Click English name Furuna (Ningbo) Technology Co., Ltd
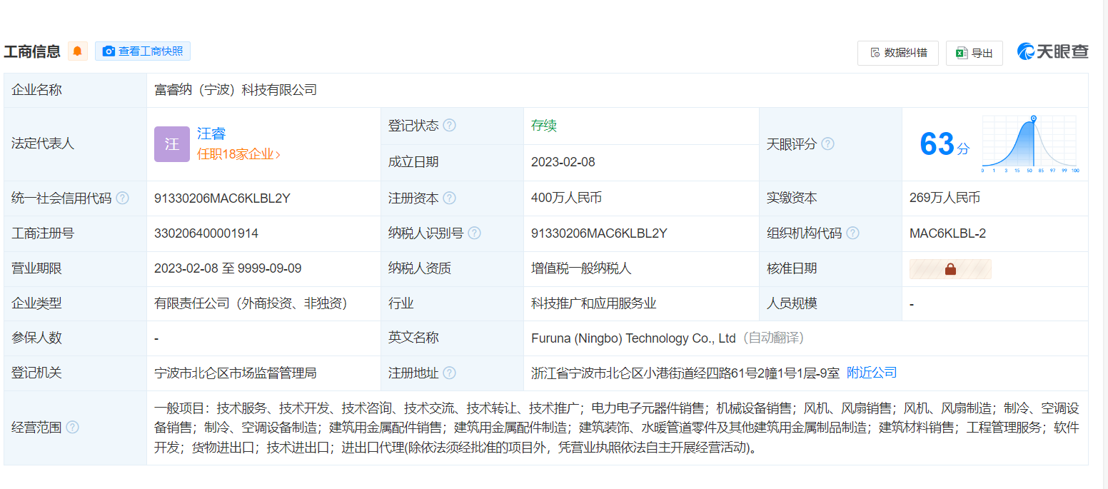Viewport: 1108px width, 489px height. click(633, 338)
